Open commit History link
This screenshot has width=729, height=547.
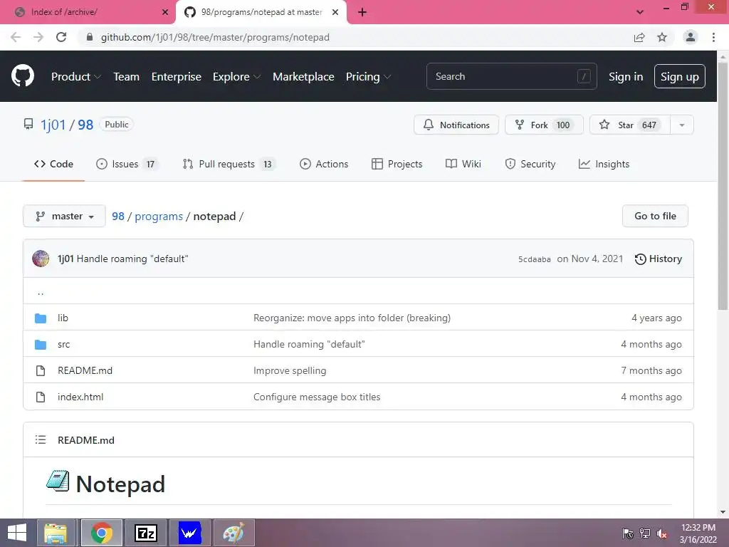(659, 259)
